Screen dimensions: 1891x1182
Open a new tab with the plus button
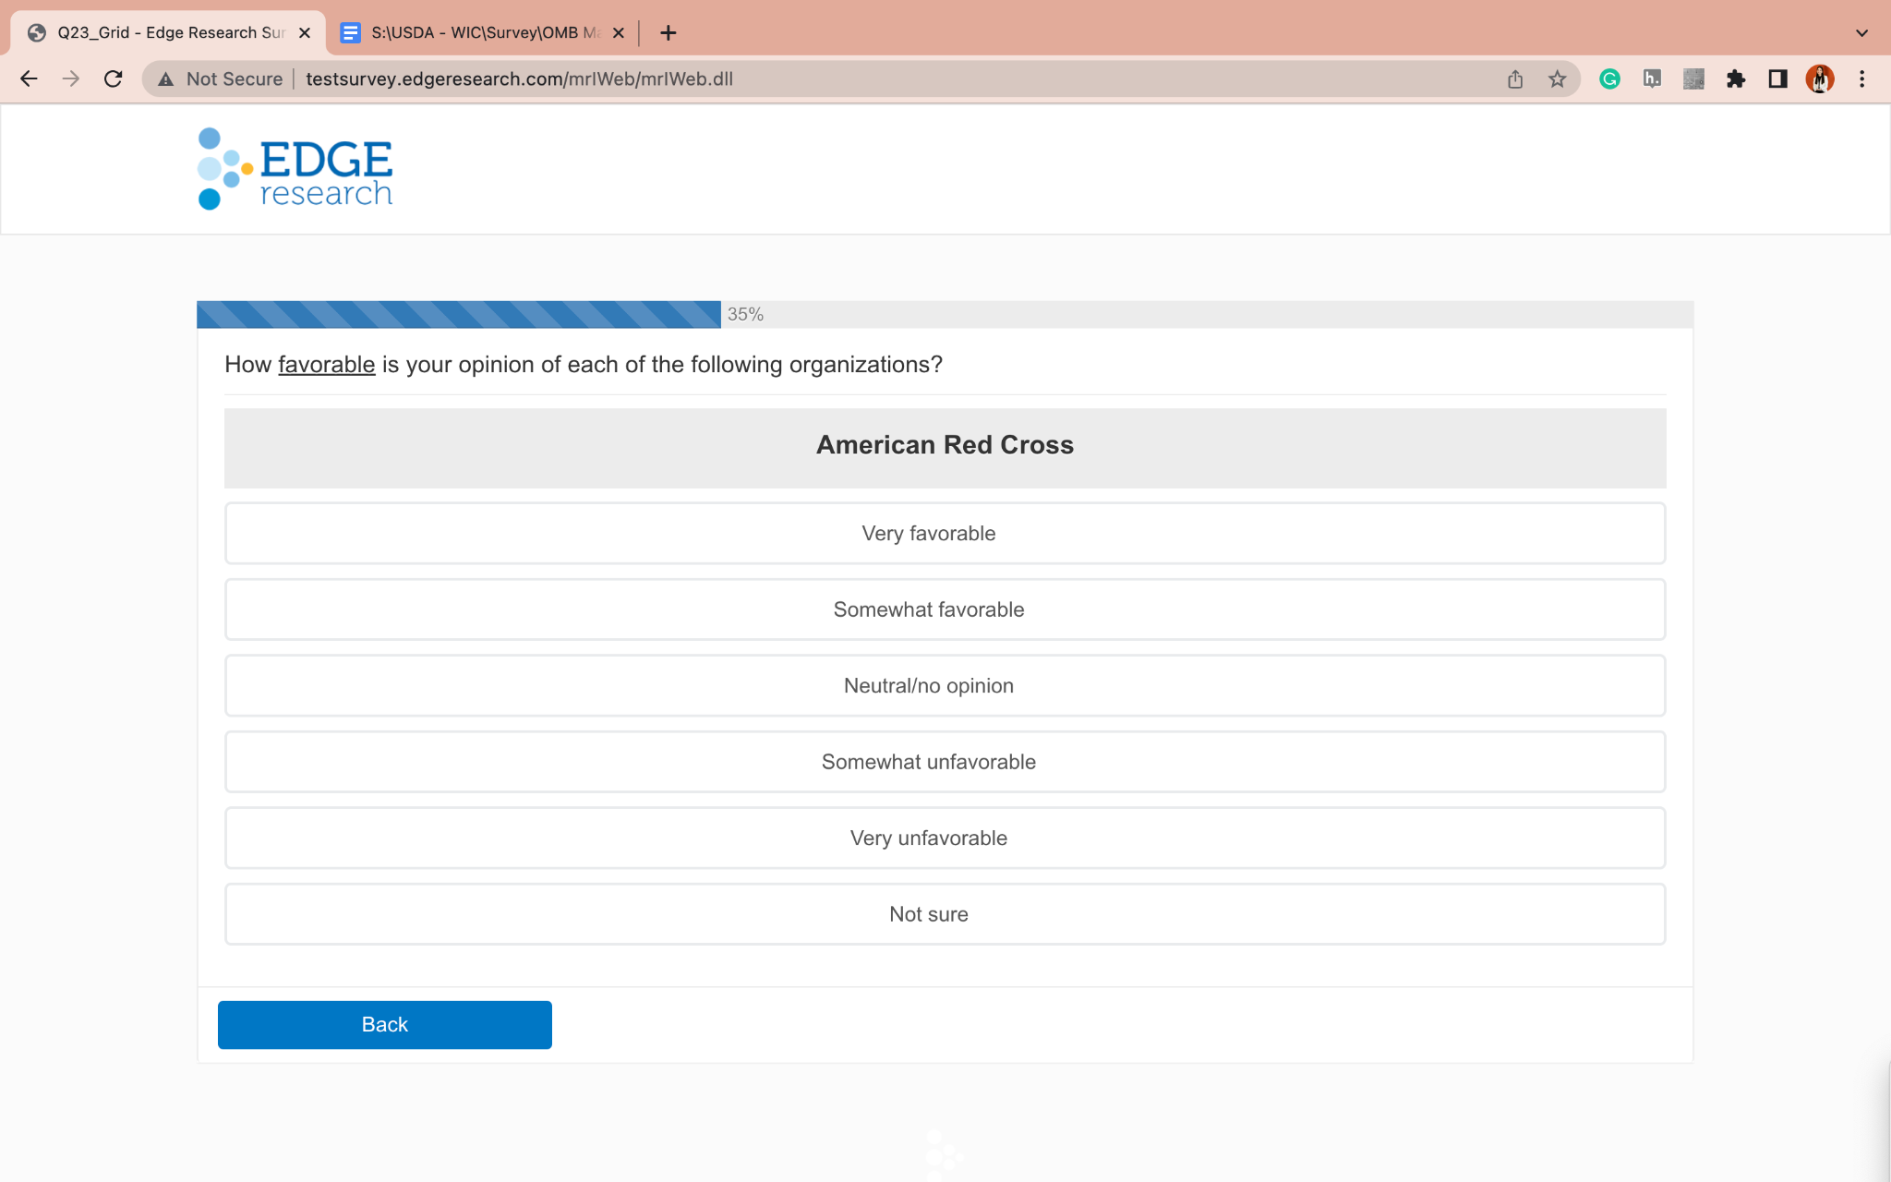(x=668, y=33)
